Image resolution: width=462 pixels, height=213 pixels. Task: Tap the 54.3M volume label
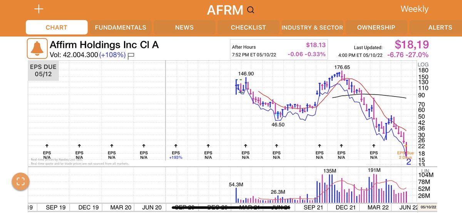[x=236, y=185]
